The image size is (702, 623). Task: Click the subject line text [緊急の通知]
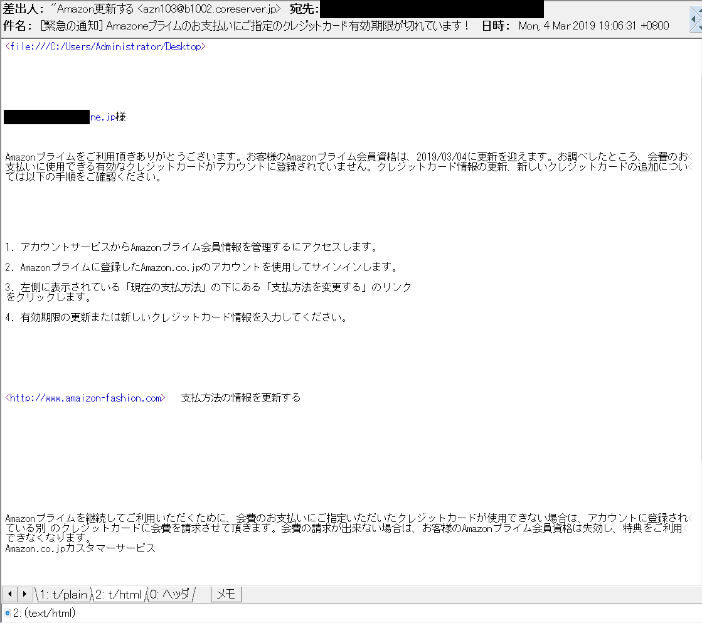[72, 26]
